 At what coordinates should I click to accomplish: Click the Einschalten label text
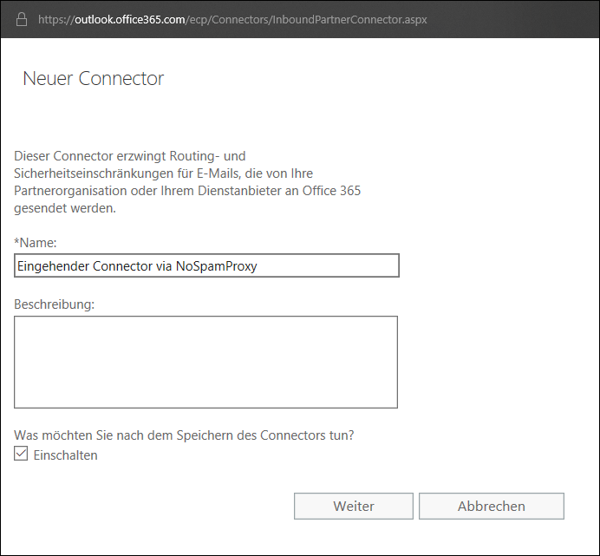pos(65,455)
